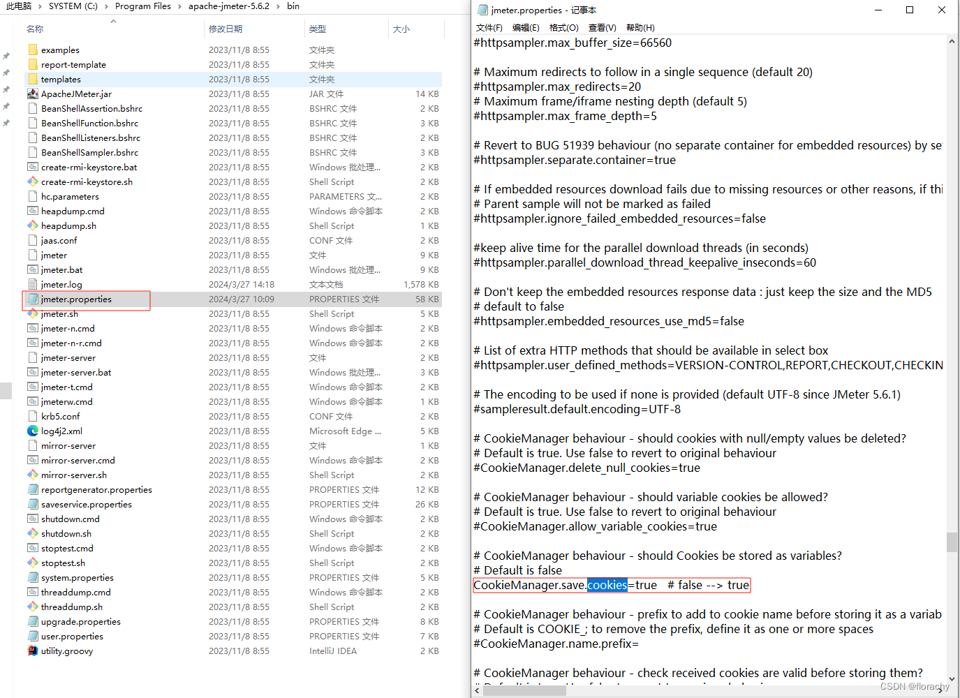Click the utility.groovy IntelliJ icon
Image resolution: width=960 pixels, height=698 pixels.
coord(33,651)
